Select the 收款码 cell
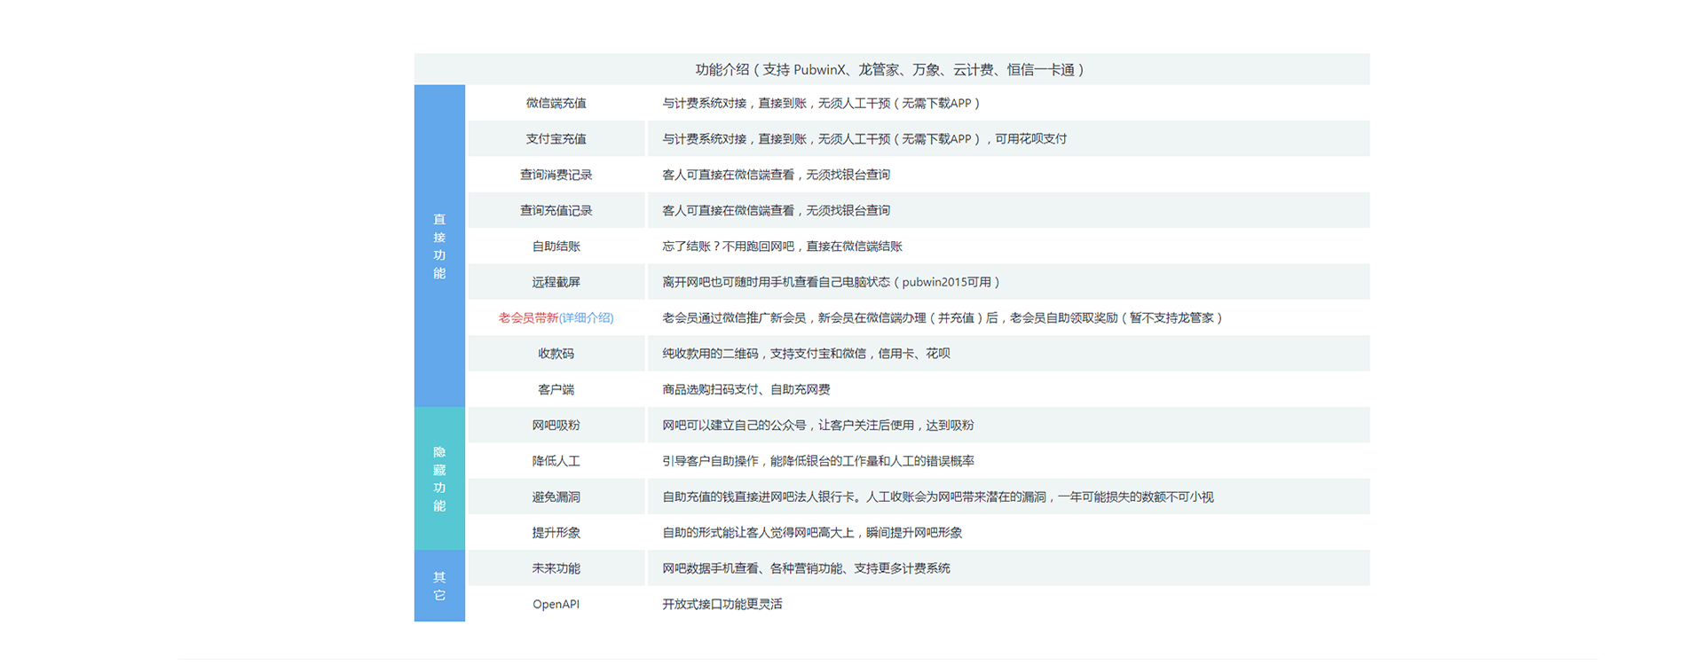This screenshot has width=1704, height=665. 556,353
